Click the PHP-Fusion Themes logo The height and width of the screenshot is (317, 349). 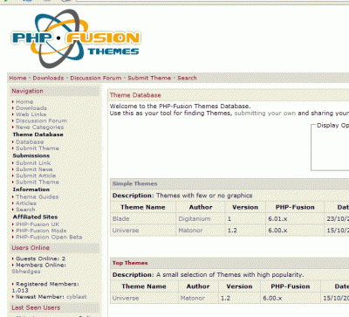coord(75,38)
